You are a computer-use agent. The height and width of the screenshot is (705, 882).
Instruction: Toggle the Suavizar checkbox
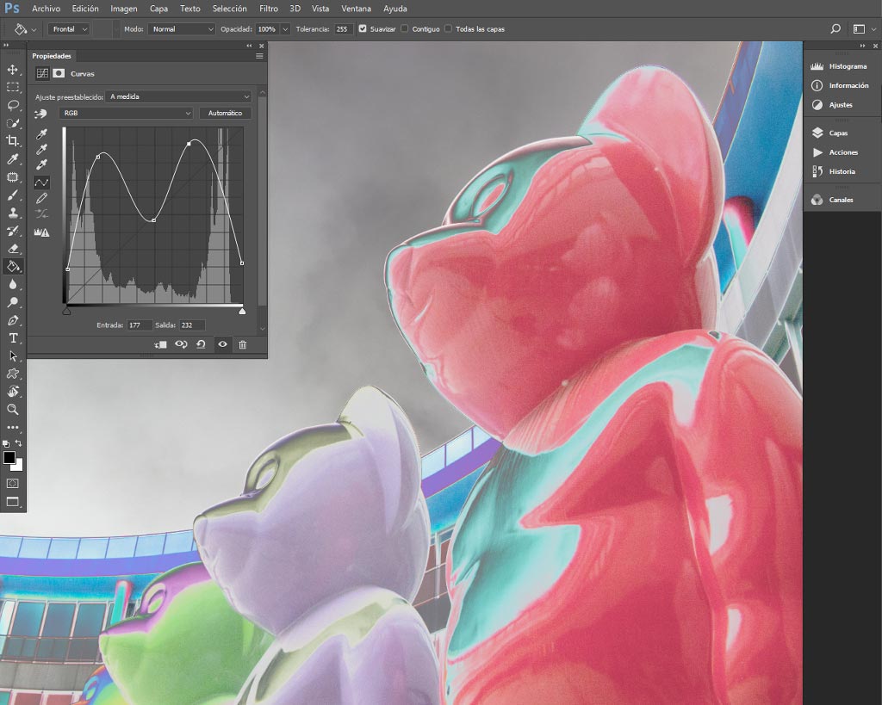tap(363, 28)
